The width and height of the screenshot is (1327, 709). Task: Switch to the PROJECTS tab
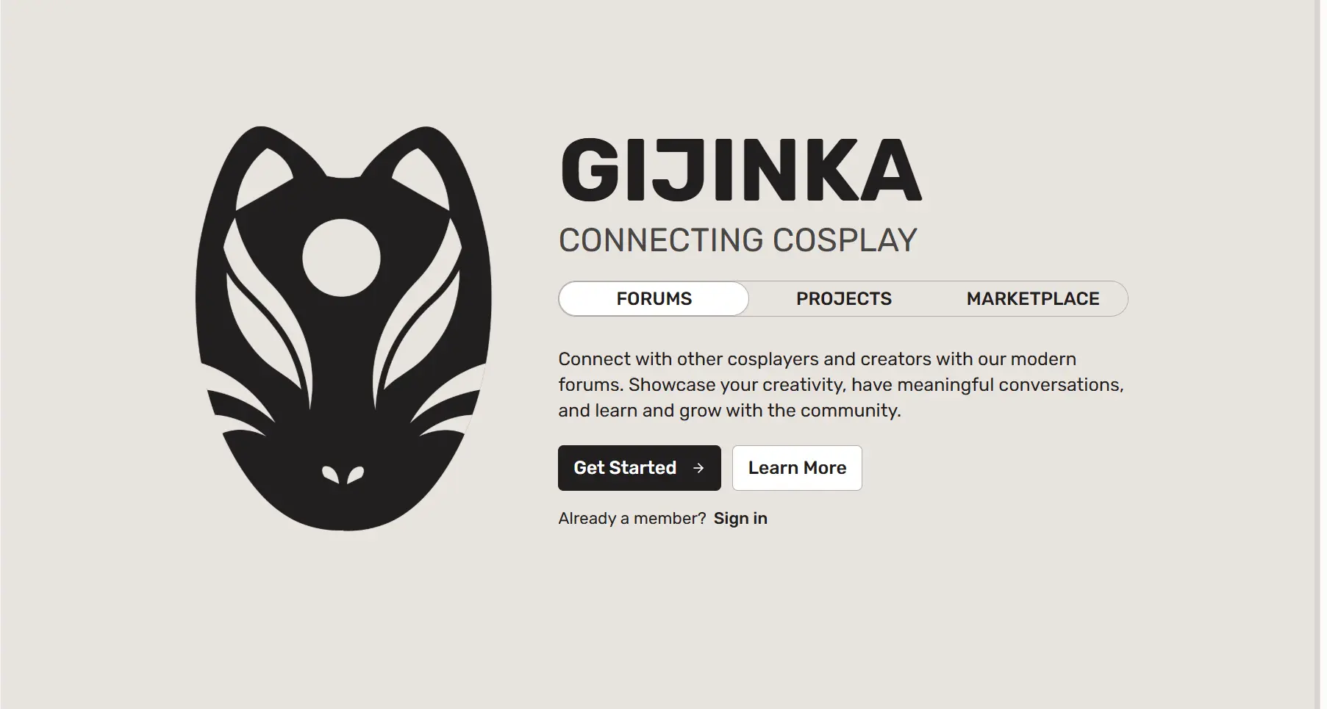843,299
